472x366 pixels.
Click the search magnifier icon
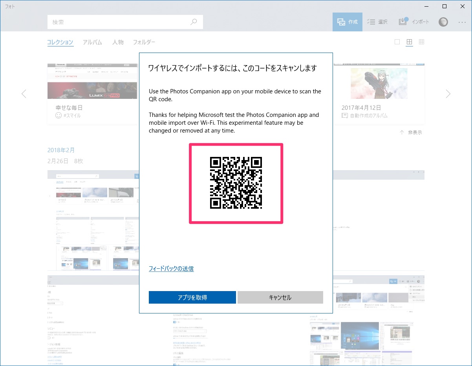[194, 22]
